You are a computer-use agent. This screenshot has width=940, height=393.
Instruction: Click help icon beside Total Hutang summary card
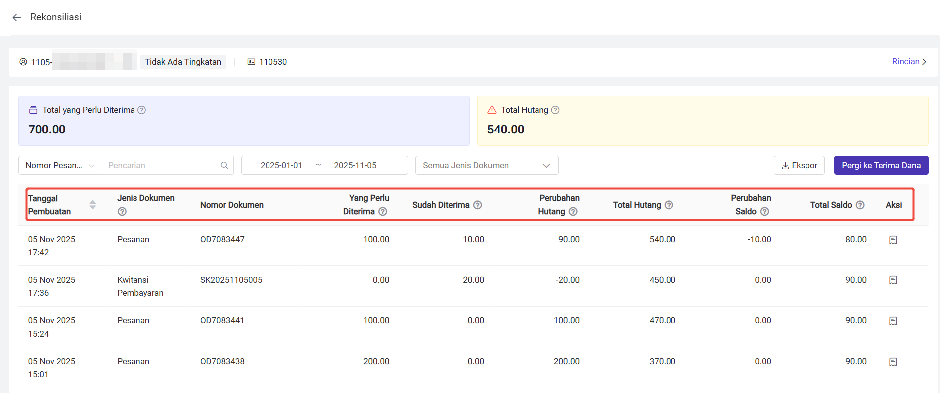coord(555,110)
